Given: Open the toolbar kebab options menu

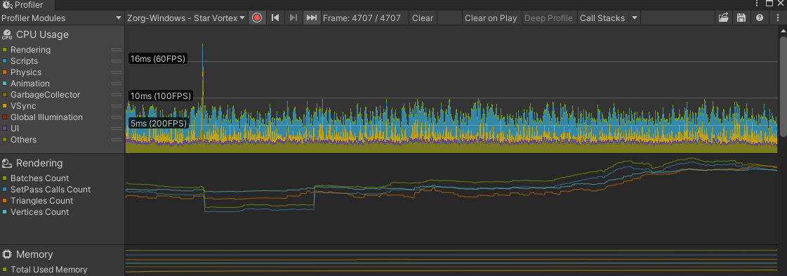Looking at the screenshot, I should [x=776, y=18].
